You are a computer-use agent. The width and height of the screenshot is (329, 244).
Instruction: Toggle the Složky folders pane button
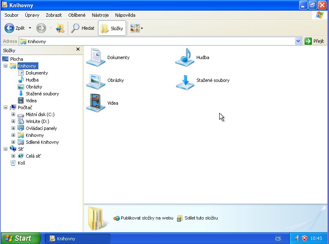pyautogui.click(x=112, y=28)
